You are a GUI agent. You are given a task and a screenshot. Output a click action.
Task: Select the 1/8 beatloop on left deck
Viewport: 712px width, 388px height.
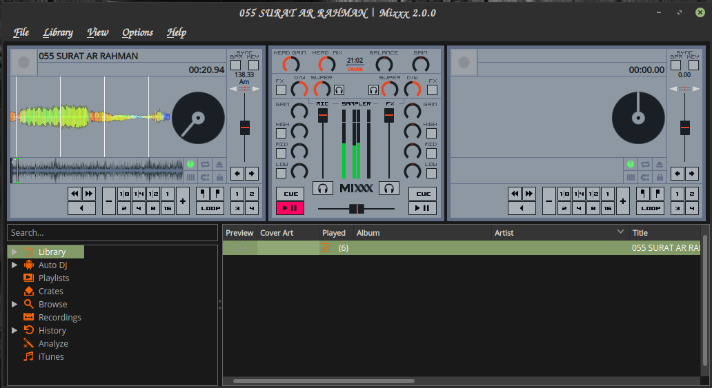pos(124,194)
